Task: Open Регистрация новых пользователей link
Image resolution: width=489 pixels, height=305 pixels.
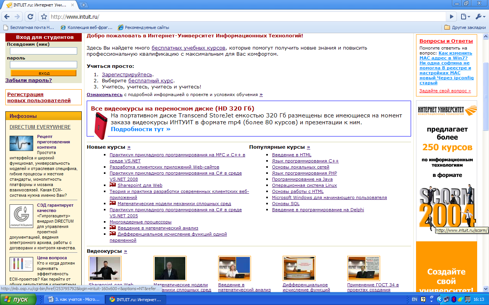Action: [39, 97]
